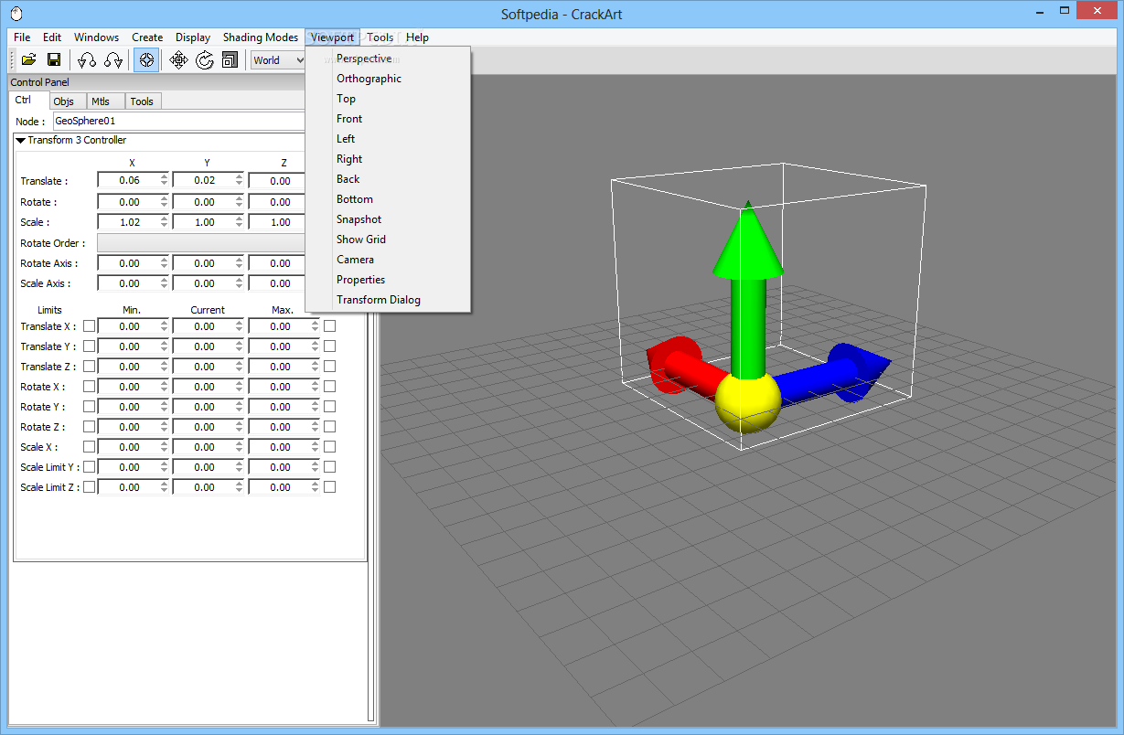Toggle the Translate Z maximum limit checkbox
This screenshot has height=735, width=1124.
[329, 367]
